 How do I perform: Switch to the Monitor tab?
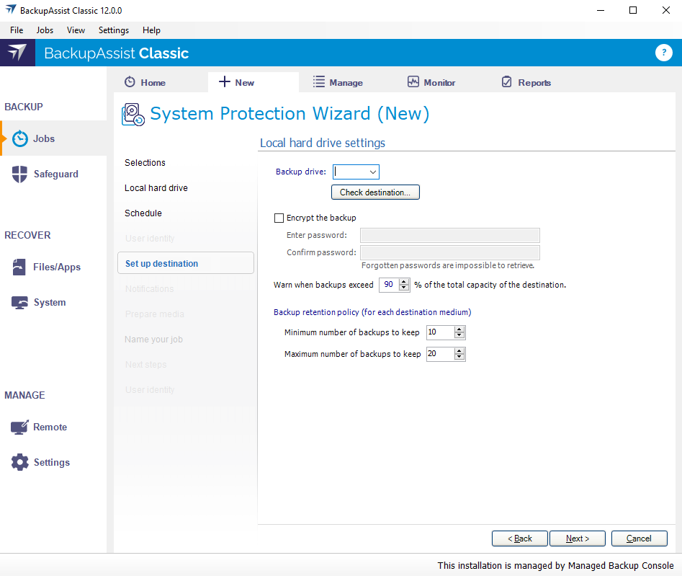pos(439,82)
